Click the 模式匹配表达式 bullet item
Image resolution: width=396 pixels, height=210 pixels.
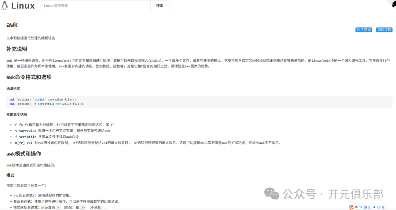[60, 207]
